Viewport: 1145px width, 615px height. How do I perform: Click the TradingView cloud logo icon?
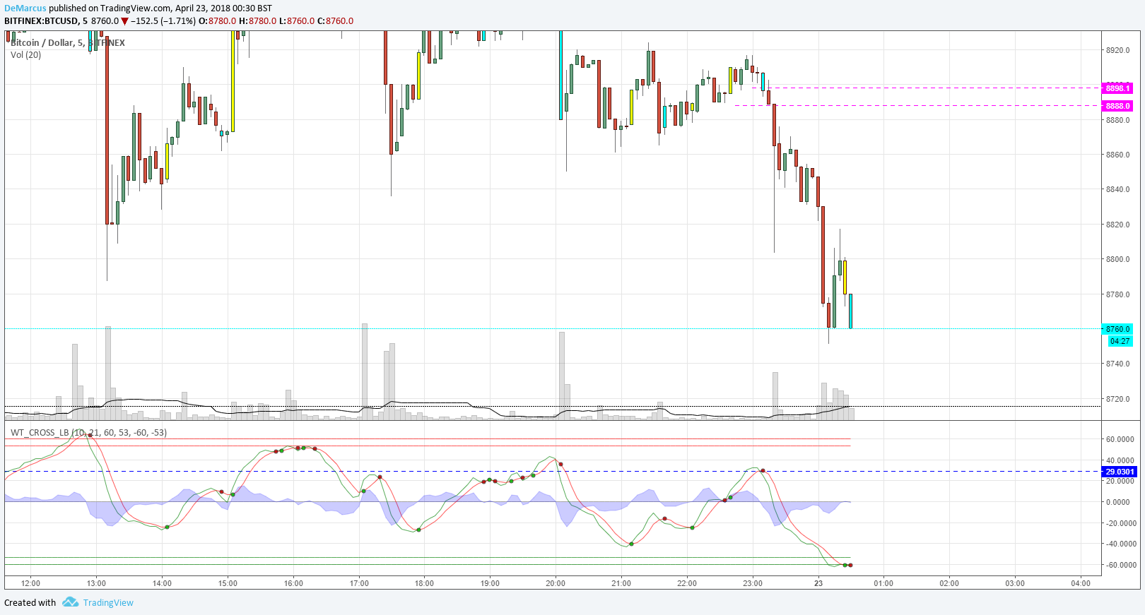click(70, 602)
